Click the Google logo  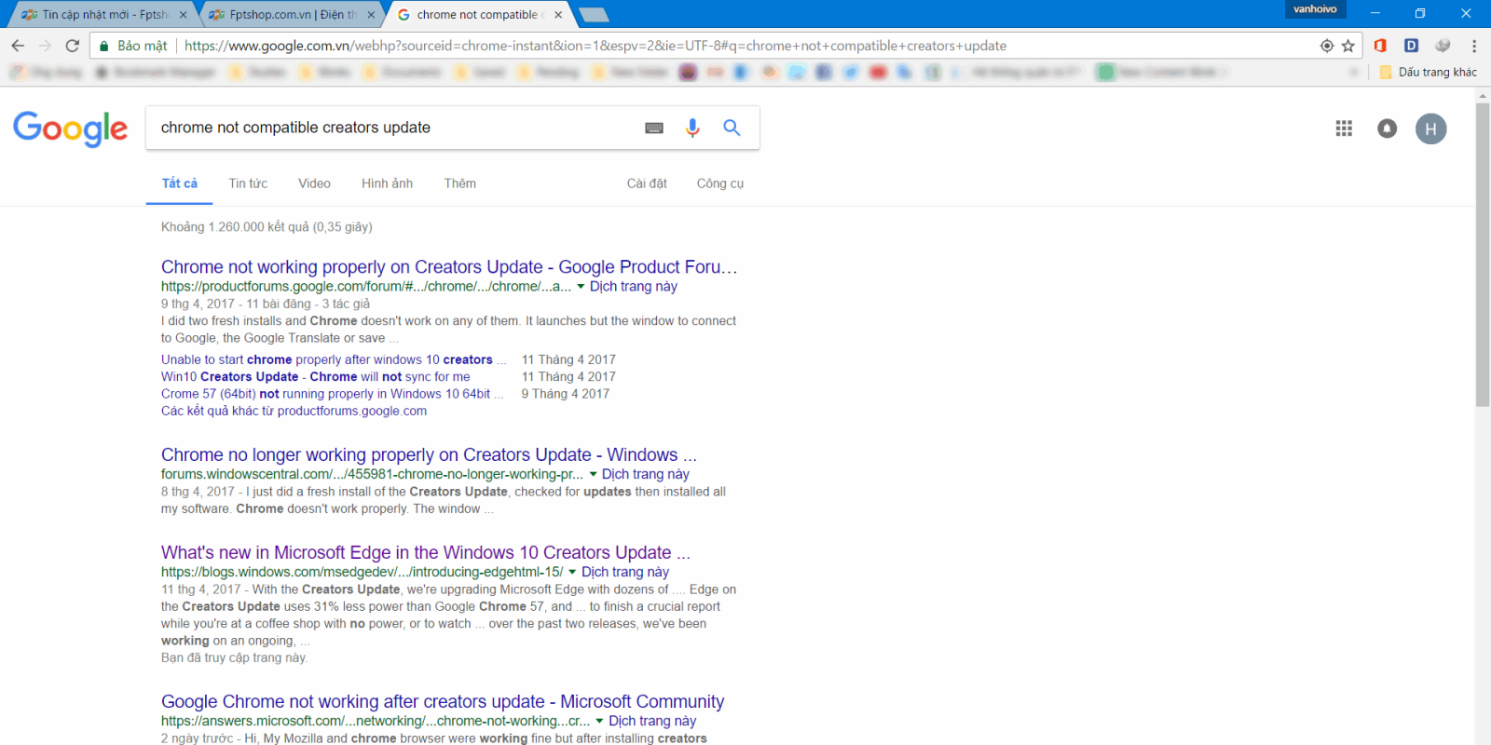pyautogui.click(x=71, y=129)
